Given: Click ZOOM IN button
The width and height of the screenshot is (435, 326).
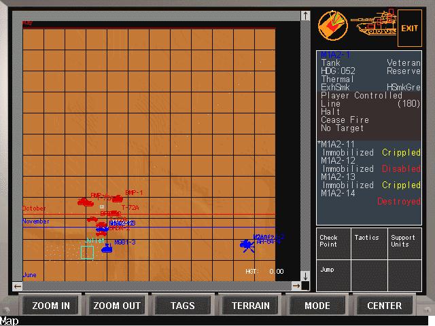Looking at the screenshot, I should 51,306.
